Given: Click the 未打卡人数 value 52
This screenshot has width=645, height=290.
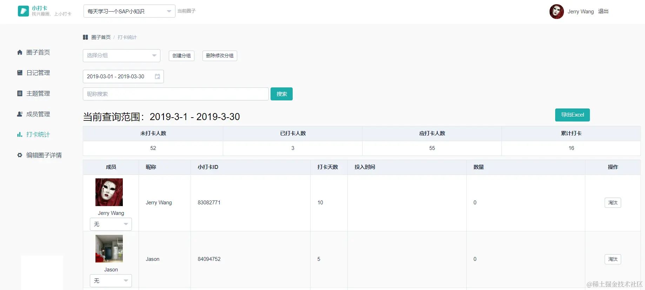Looking at the screenshot, I should [153, 148].
